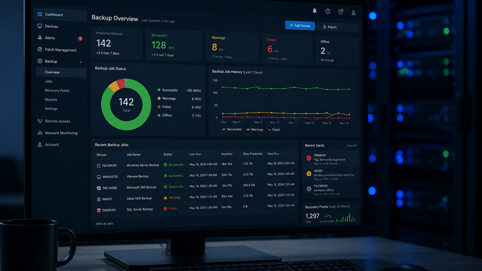Click the warning triangle icon for NAS01 job
This screenshot has width=482, height=271.
click(x=165, y=198)
